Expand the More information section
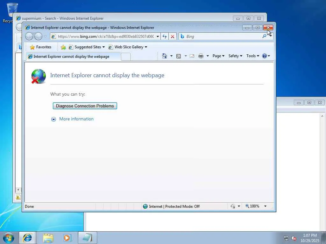Viewport: 326px width, 244px height. click(x=53, y=119)
